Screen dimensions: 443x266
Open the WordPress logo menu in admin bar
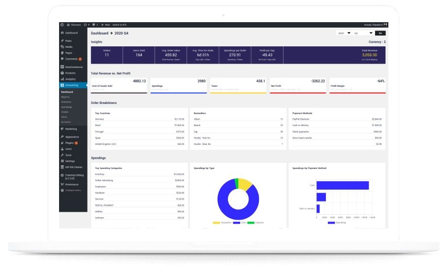pyautogui.click(x=62, y=25)
